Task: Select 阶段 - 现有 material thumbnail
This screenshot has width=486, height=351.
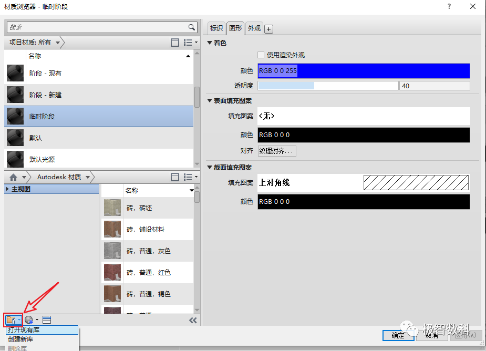Action: [x=15, y=73]
